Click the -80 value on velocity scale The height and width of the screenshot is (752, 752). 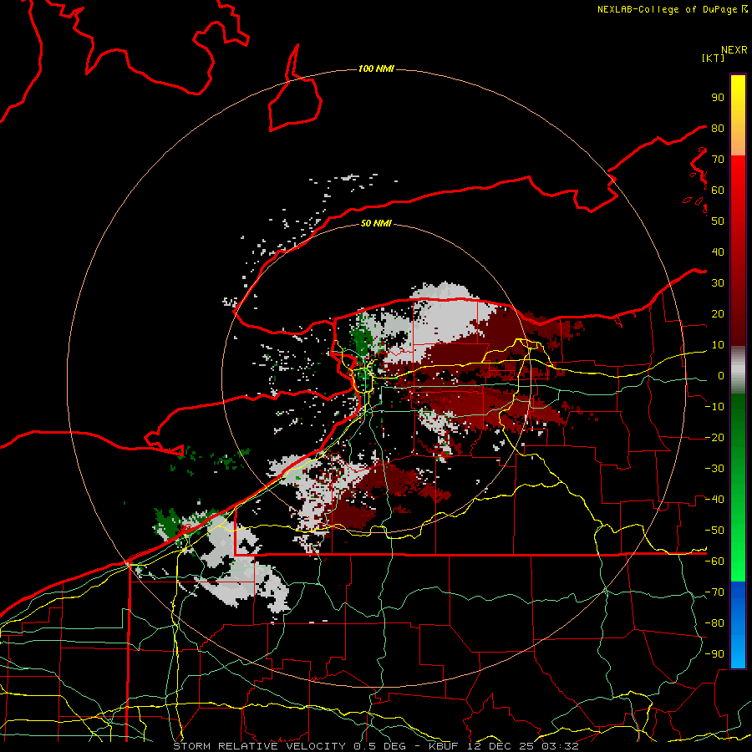point(714,623)
